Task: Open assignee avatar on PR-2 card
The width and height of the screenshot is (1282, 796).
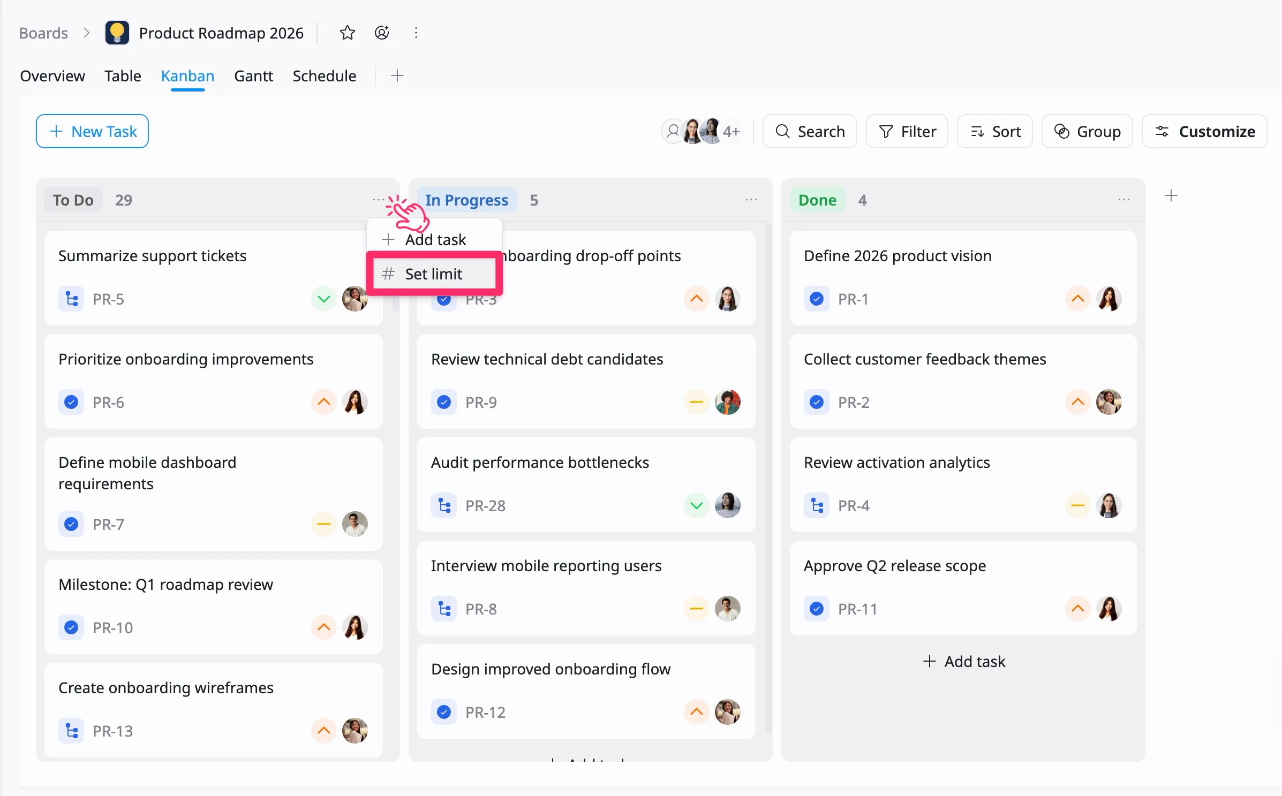Action: coord(1109,402)
